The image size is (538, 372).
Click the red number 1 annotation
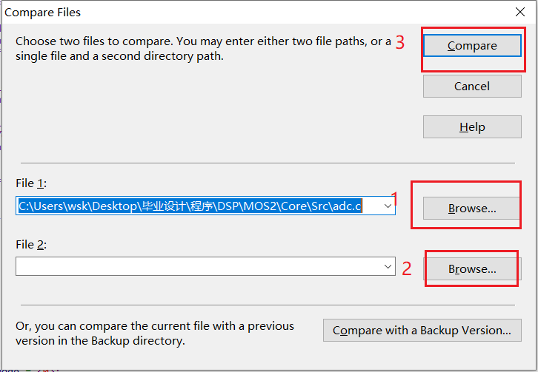394,199
